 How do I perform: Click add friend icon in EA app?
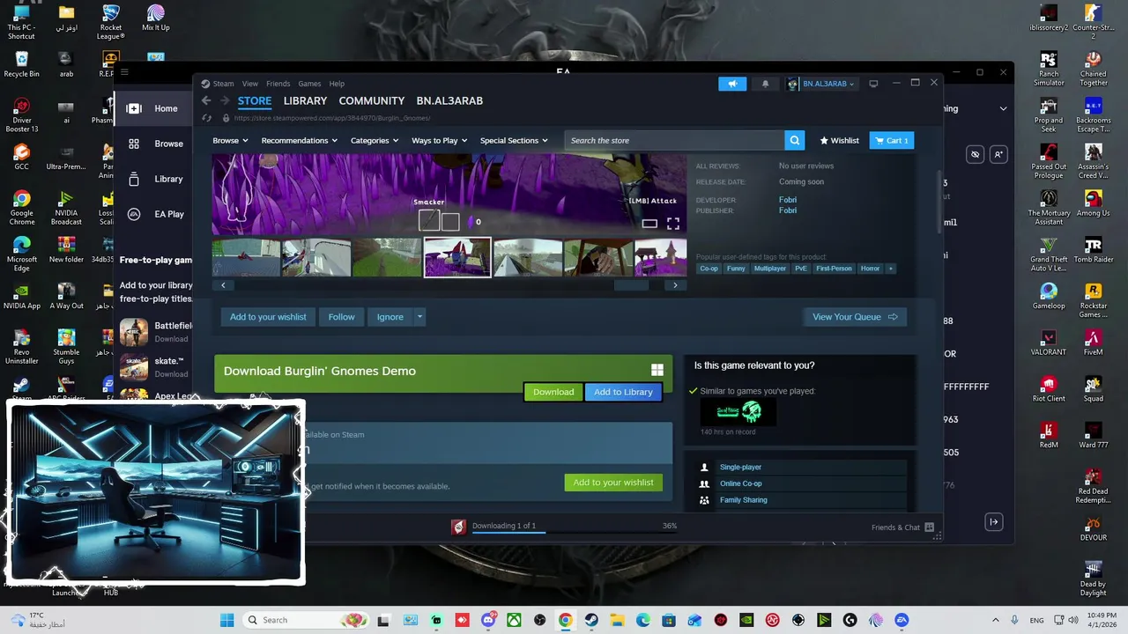[998, 154]
